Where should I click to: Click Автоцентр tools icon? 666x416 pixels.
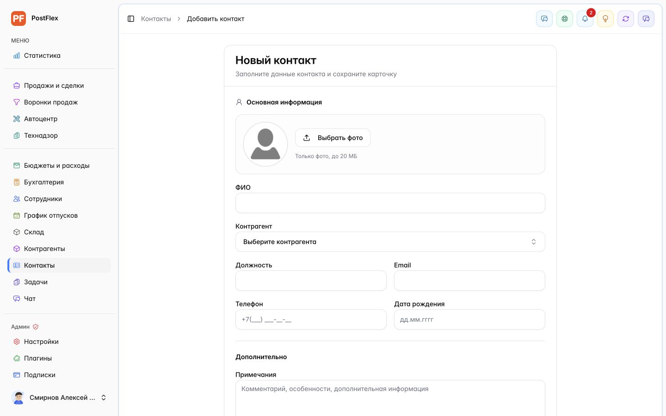click(x=17, y=119)
